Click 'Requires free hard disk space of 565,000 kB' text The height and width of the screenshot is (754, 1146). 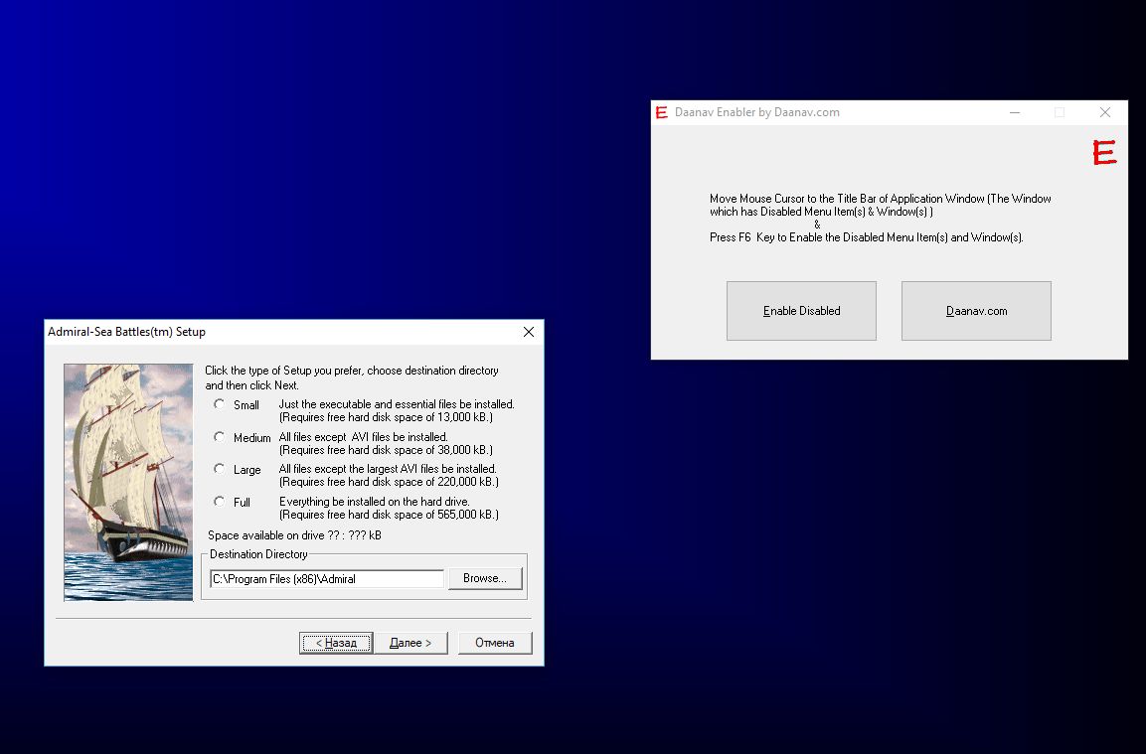(389, 515)
